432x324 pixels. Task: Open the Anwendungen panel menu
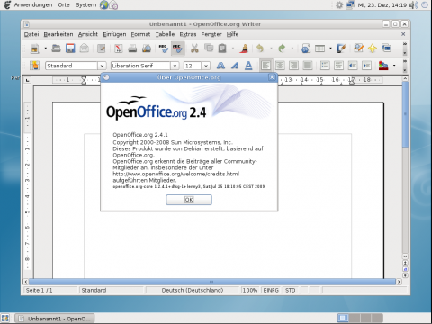pos(33,5)
